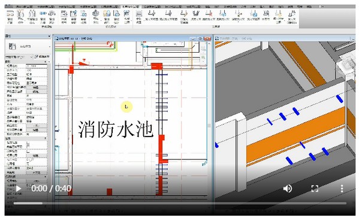This screenshot has height=218, width=359.
Task: Click the topmost Edit button in Properties list
Action: pyautogui.click(x=36, y=87)
